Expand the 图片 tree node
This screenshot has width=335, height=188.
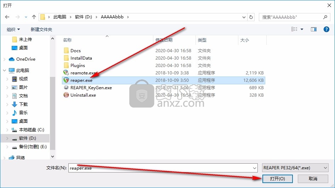[7, 87]
